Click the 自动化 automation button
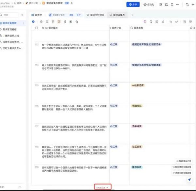196x191 pixels. (x=149, y=5)
